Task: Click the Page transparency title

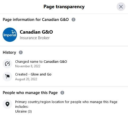Action: point(64,7)
